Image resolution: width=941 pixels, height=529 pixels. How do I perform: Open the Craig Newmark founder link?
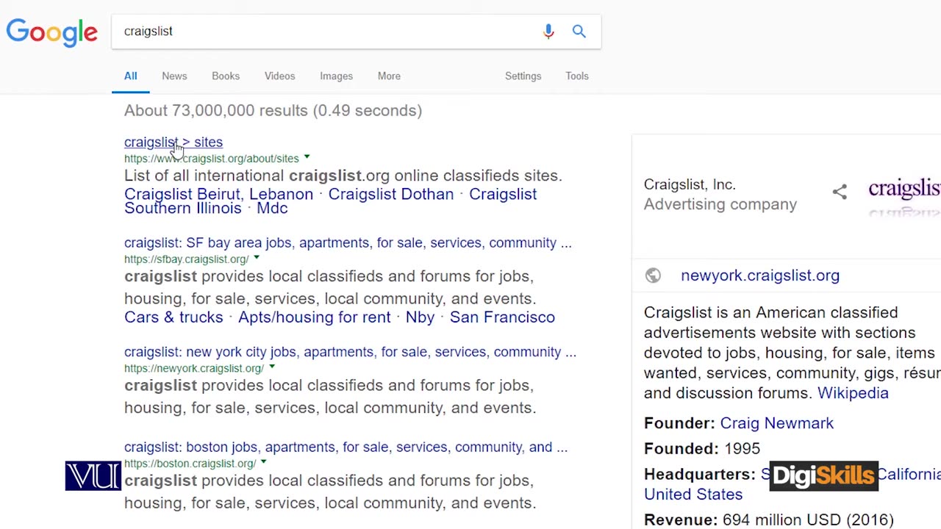tap(776, 422)
